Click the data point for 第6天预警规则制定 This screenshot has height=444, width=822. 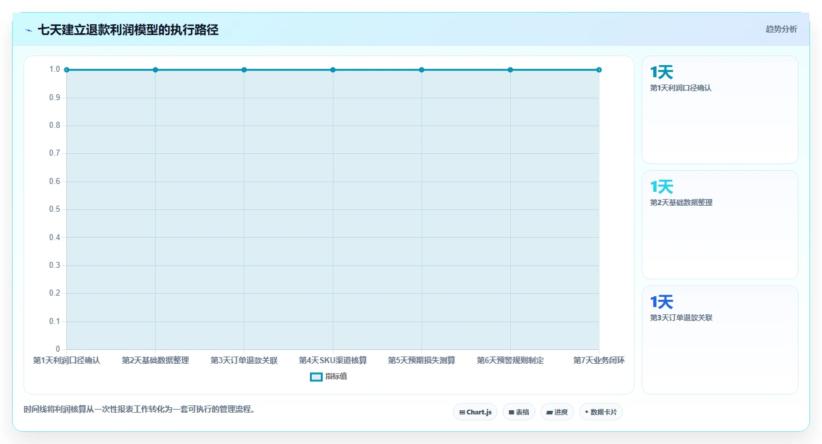click(x=510, y=70)
